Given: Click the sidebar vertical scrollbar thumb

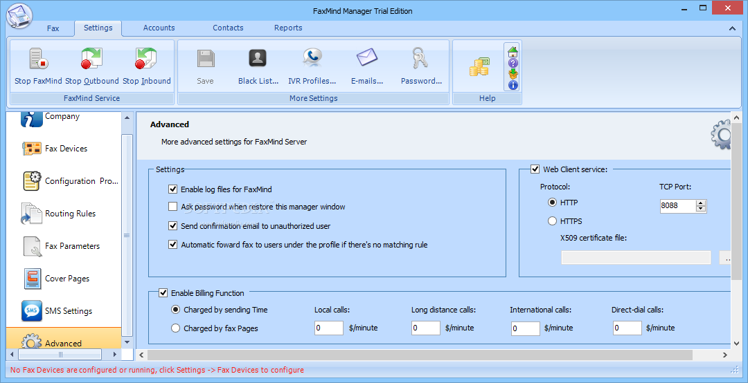Looking at the screenshot, I should pos(127,235).
